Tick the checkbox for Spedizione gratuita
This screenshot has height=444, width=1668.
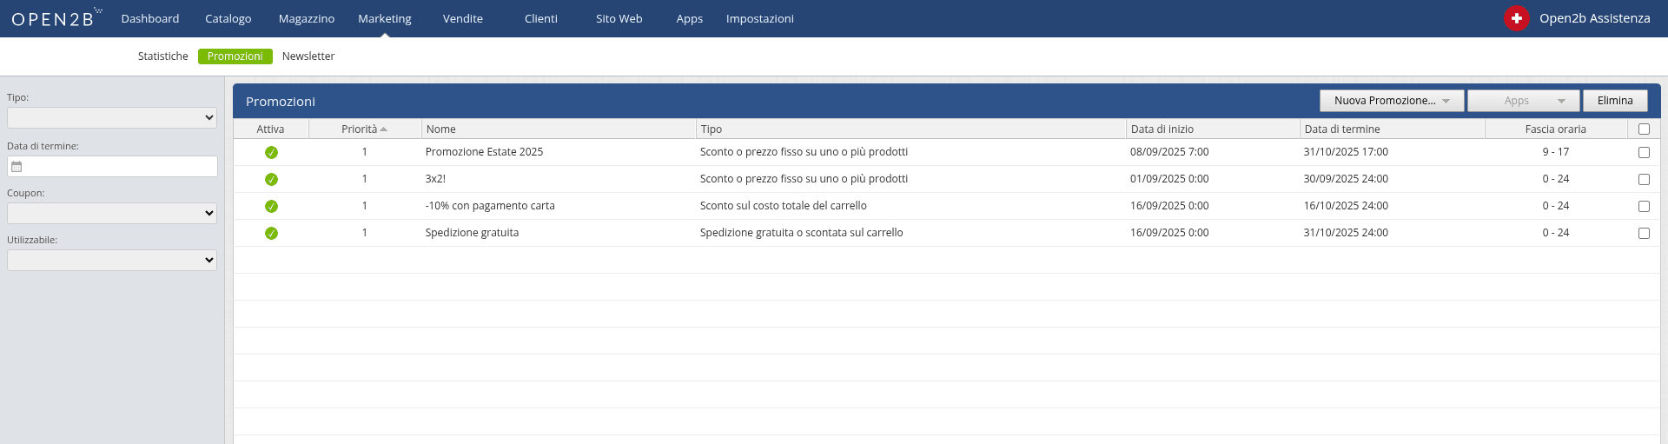click(x=1643, y=234)
